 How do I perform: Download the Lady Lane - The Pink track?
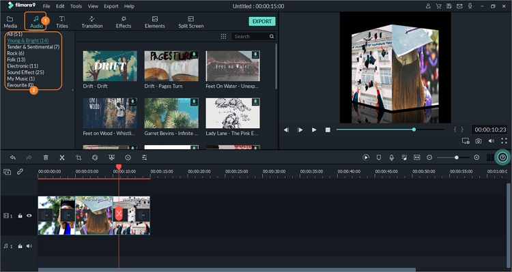click(256, 102)
